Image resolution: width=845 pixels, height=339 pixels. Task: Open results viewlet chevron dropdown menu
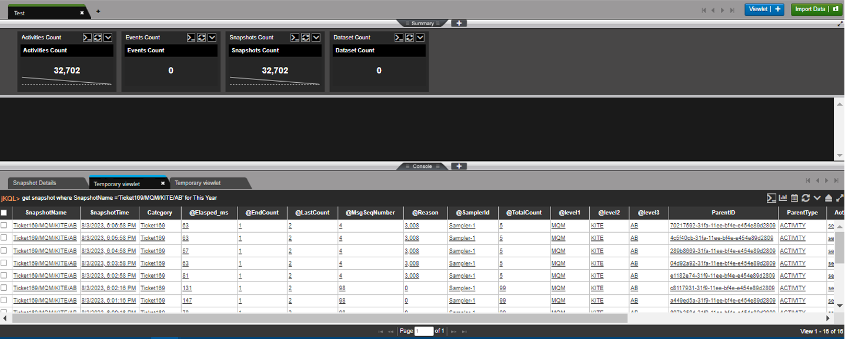[x=817, y=198]
